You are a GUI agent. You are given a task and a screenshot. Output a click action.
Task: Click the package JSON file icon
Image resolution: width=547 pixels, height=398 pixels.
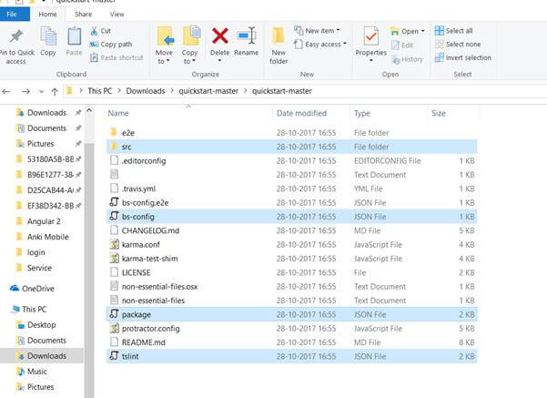tap(114, 314)
